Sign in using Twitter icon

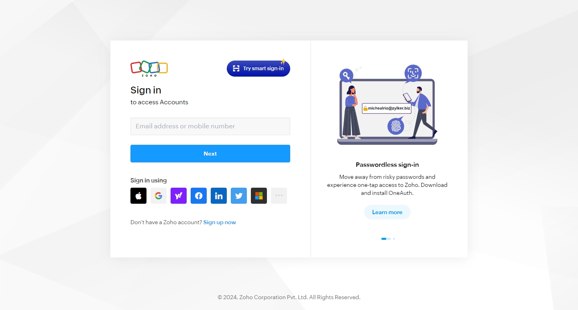point(239,196)
